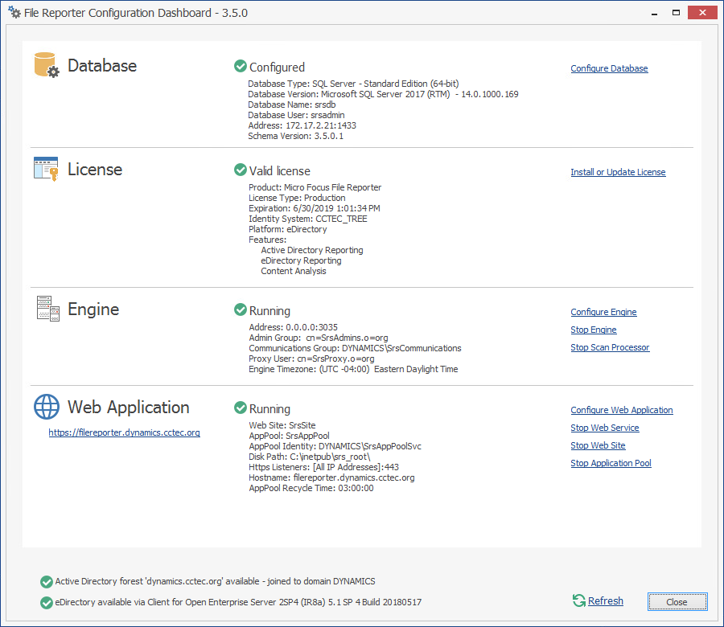
Task: Open the Configure Database link
Action: [609, 68]
